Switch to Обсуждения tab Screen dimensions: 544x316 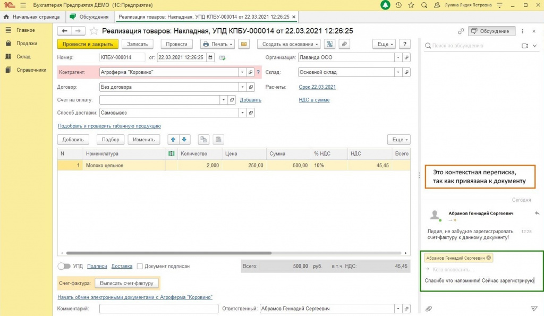(89, 16)
